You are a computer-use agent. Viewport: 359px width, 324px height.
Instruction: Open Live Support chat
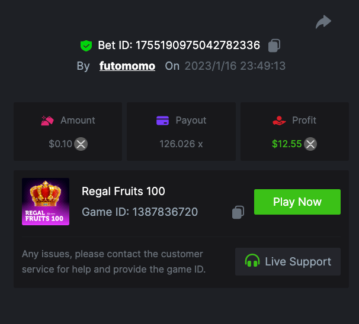tap(288, 261)
